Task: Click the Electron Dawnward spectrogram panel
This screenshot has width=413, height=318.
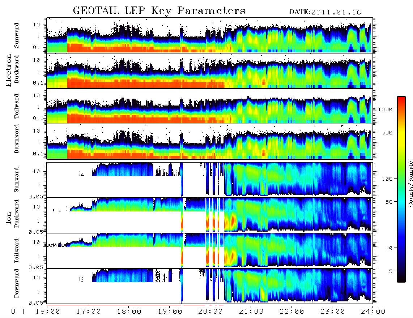Action: 210,142
